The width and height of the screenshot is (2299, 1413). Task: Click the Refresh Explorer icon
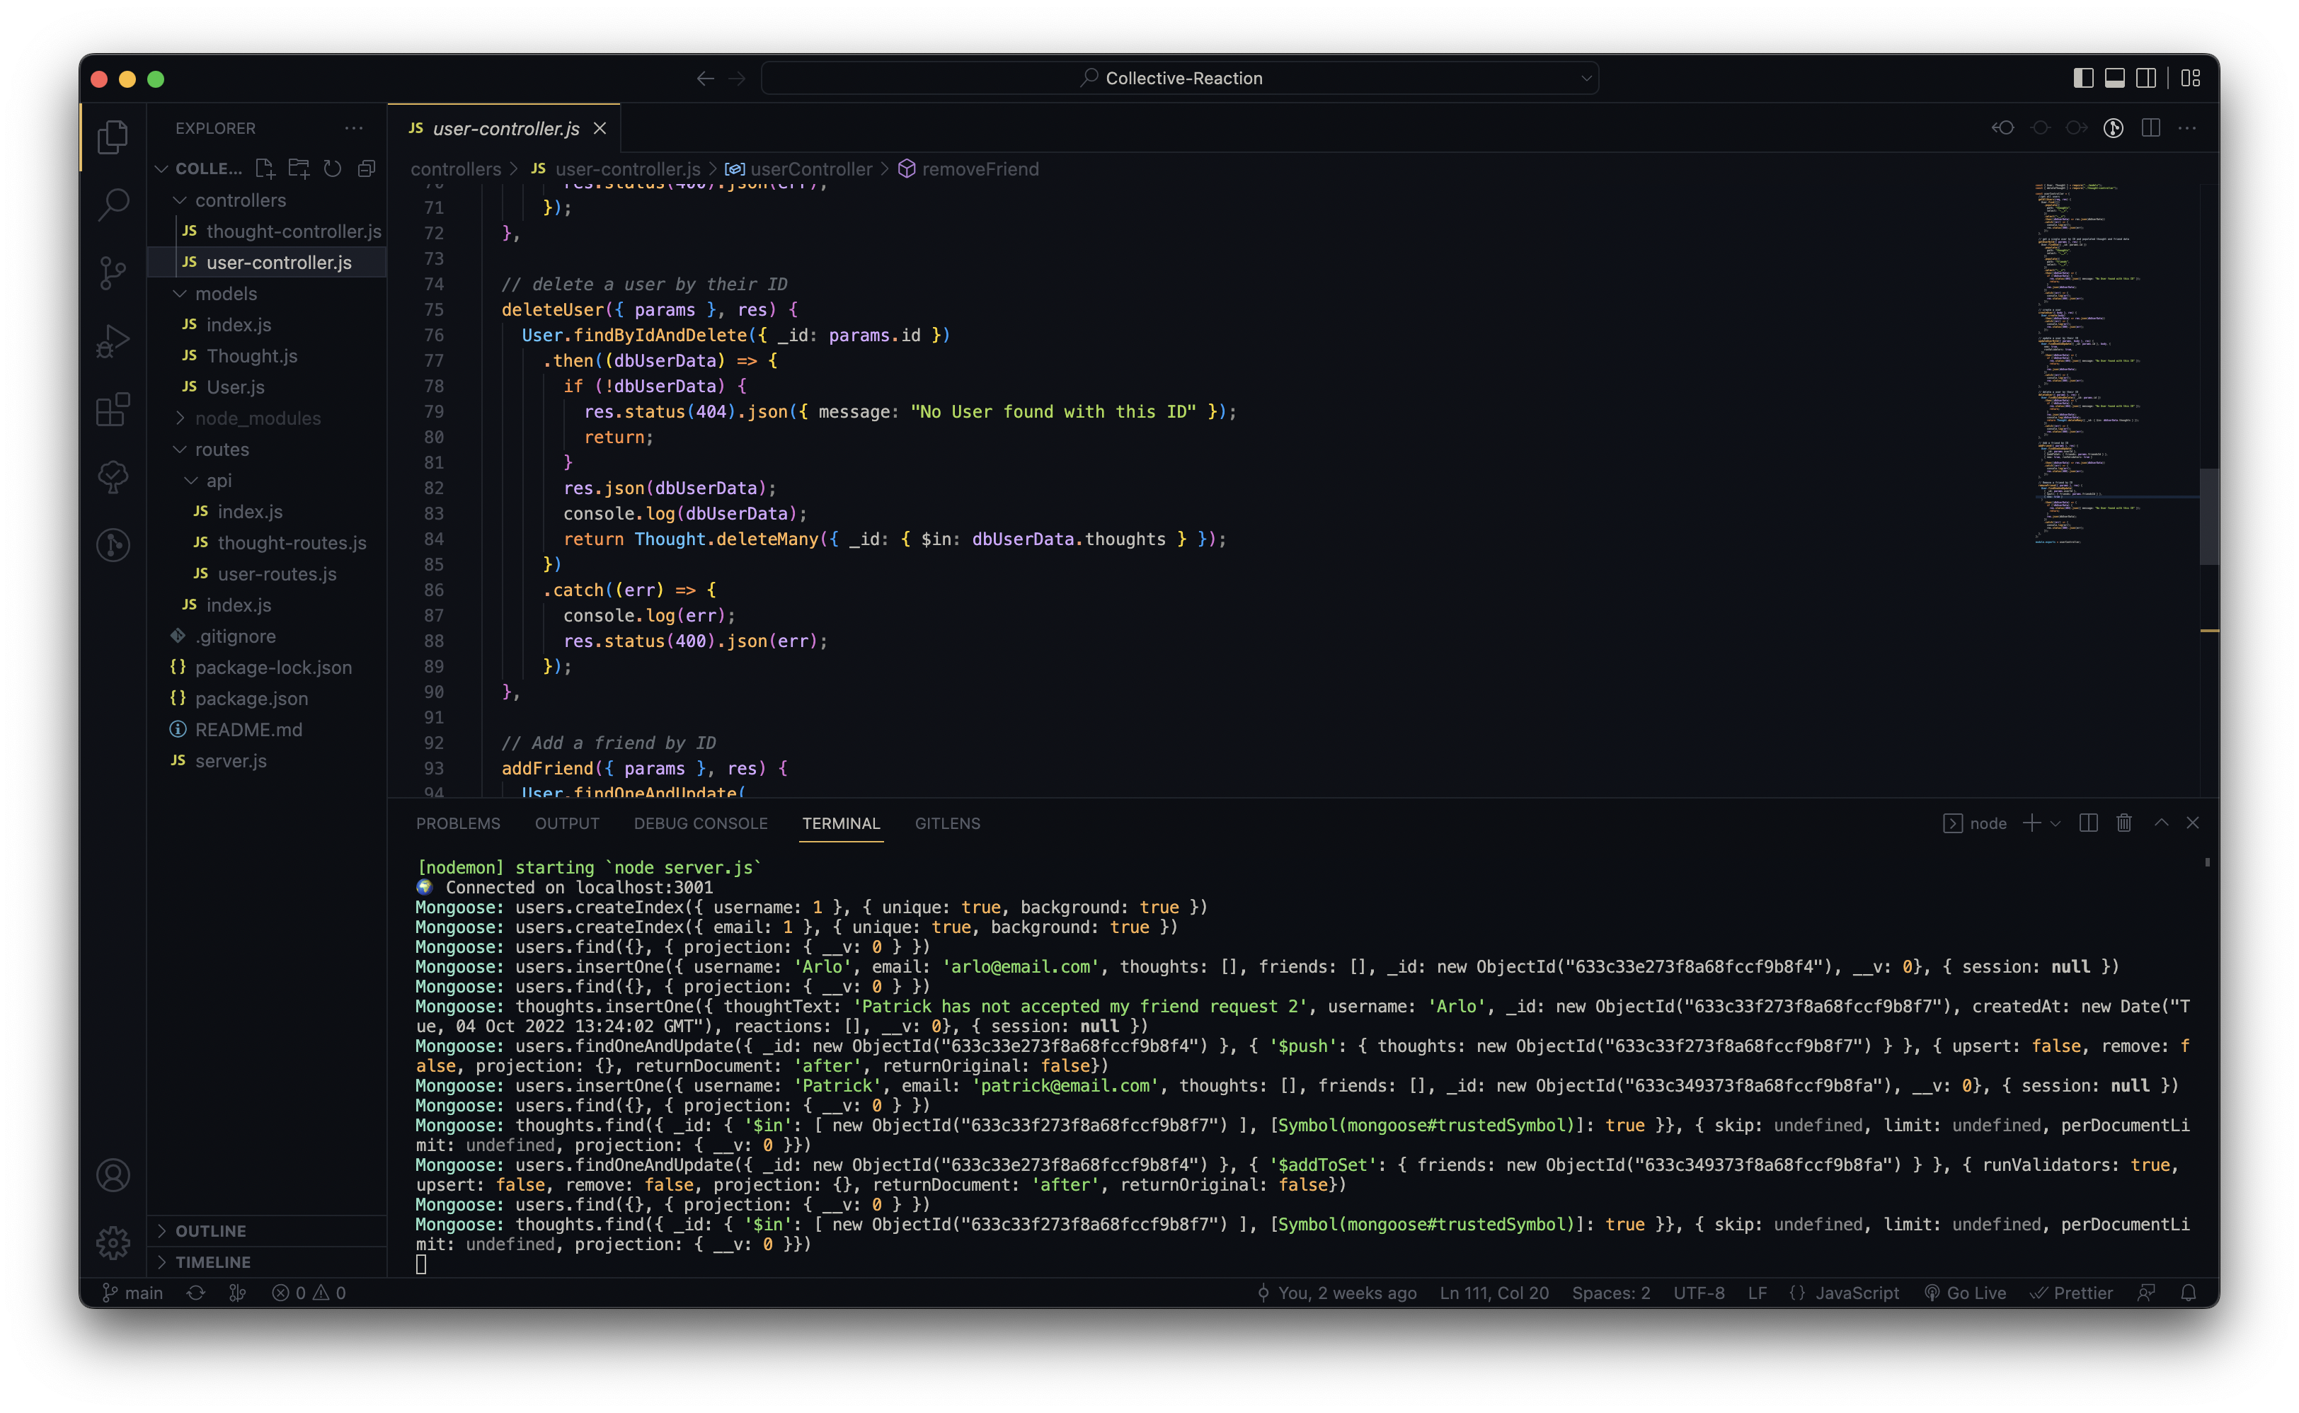(x=333, y=168)
